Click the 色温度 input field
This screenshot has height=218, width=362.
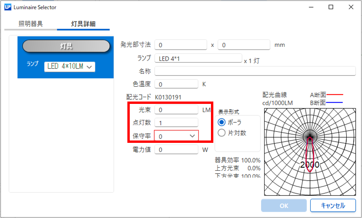176,84
